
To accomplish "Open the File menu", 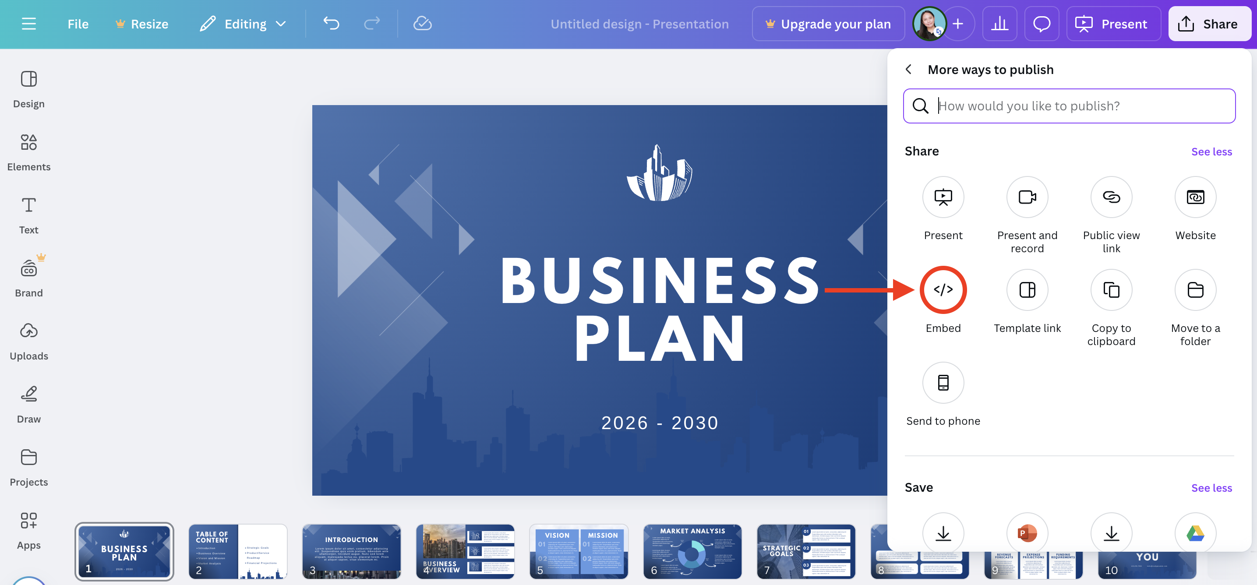I will tap(78, 24).
